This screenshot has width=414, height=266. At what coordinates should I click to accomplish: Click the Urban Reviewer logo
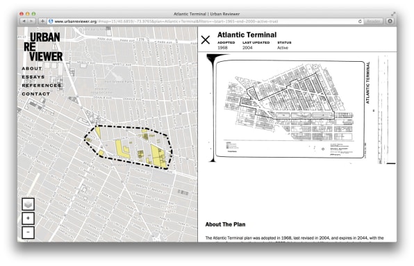point(43,47)
